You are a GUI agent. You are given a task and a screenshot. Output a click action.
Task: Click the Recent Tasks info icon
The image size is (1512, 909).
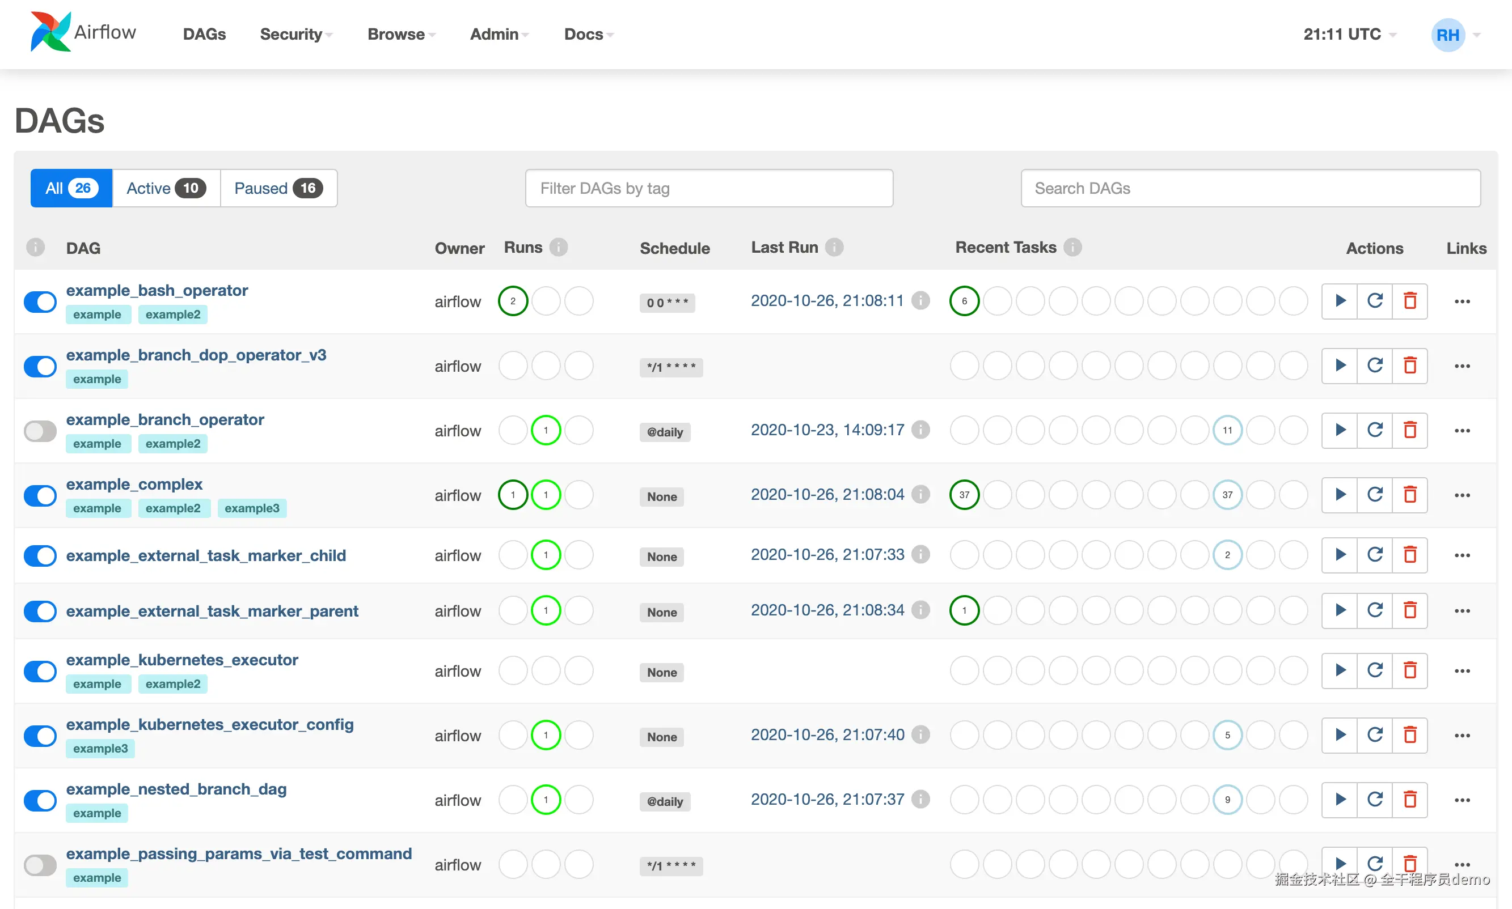[x=1072, y=248]
